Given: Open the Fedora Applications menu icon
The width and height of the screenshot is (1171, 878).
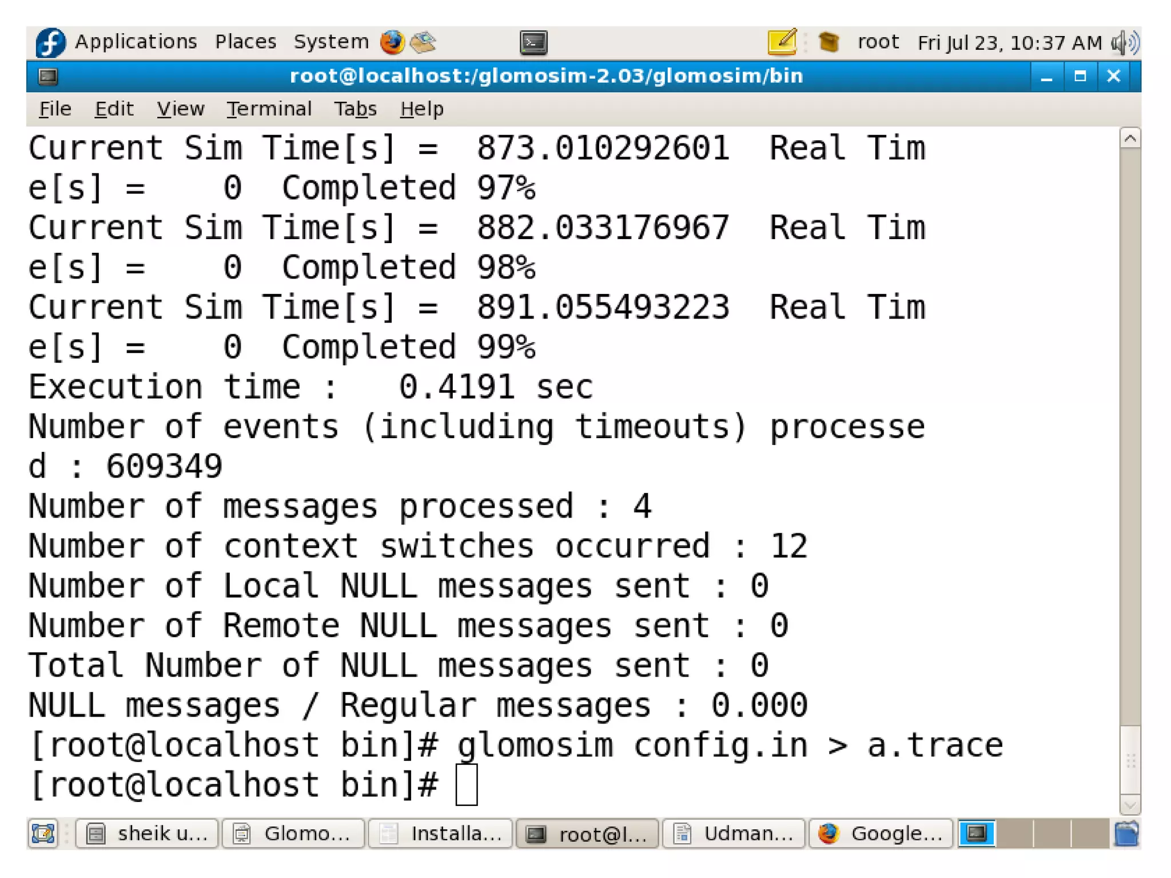Looking at the screenshot, I should pyautogui.click(x=50, y=42).
